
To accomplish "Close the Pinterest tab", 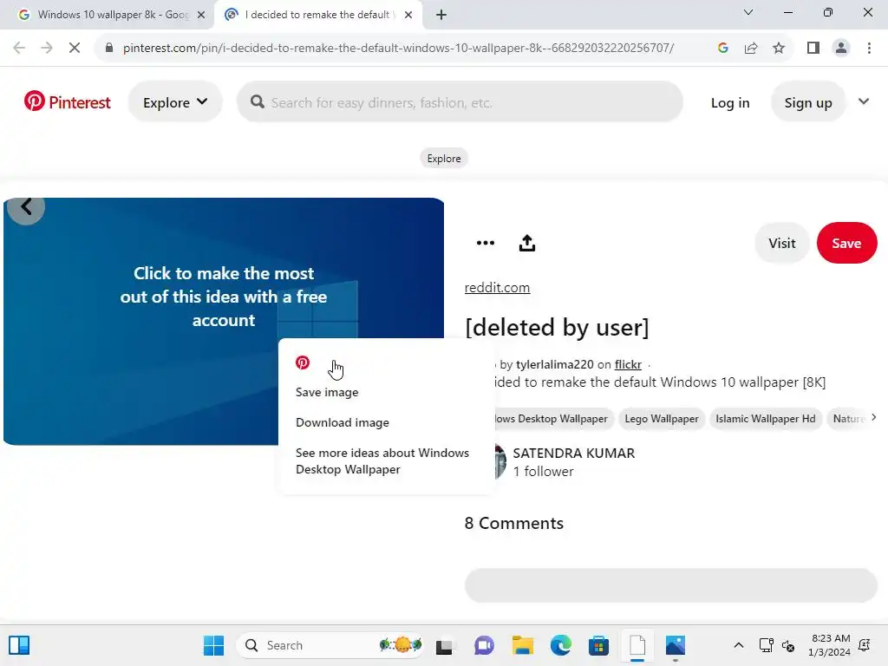I will (408, 16).
